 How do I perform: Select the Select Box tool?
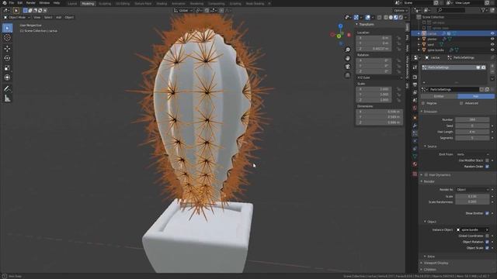(x=7, y=28)
